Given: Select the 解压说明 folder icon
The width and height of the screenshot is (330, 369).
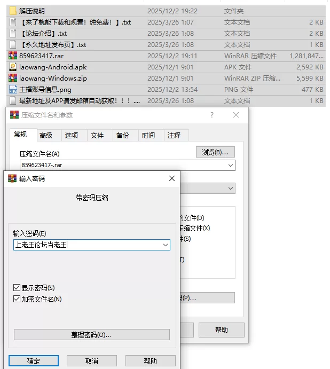Looking at the screenshot, I should click(x=13, y=11).
